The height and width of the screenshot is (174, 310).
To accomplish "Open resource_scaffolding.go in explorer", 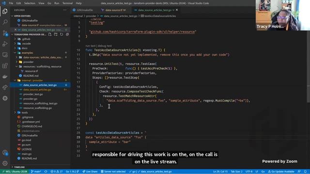I will tap(38, 108).
